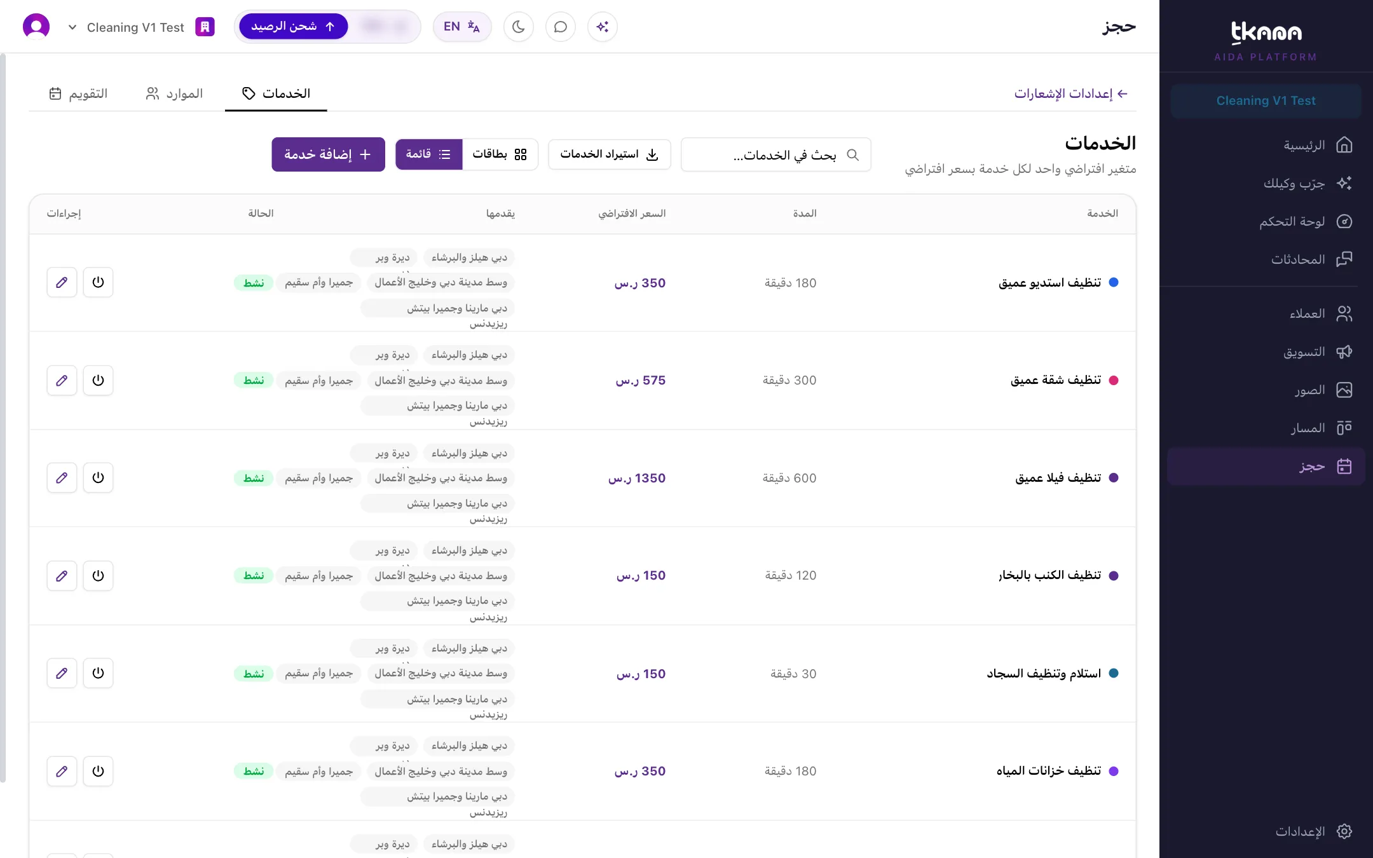Viewport: 1373px width, 858px height.
Task: Open the إعدادات الإشعارات notification settings link
Action: coord(1071,93)
